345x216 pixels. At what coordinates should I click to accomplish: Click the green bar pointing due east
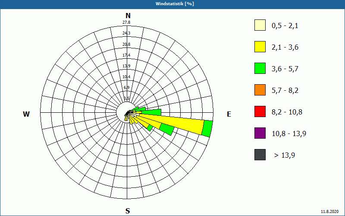click(152, 112)
